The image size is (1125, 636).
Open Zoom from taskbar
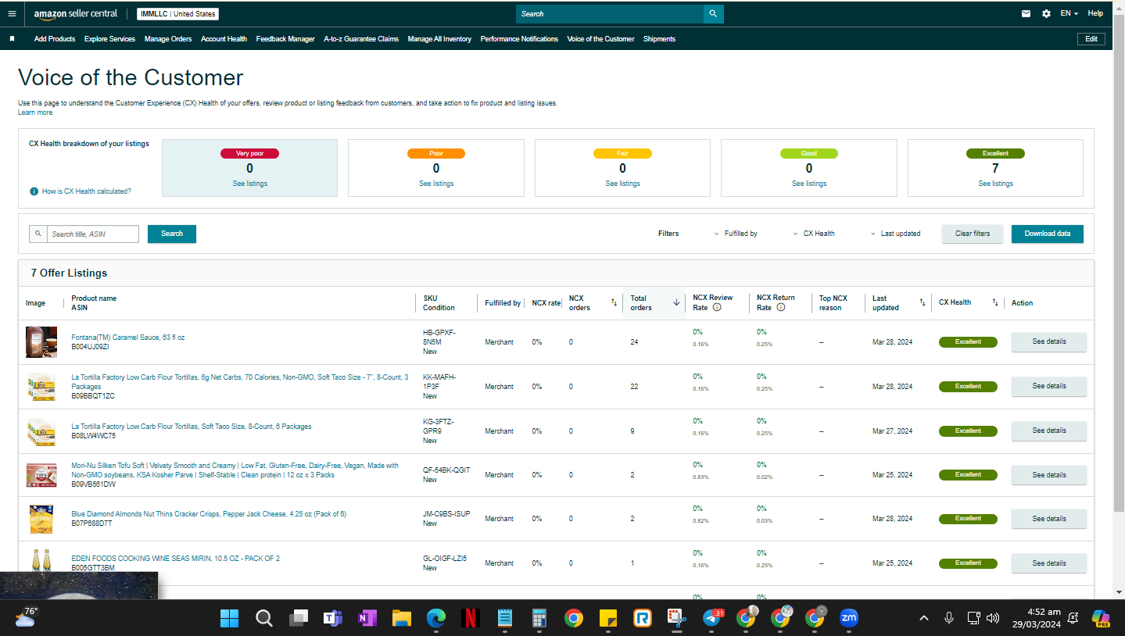pos(848,618)
